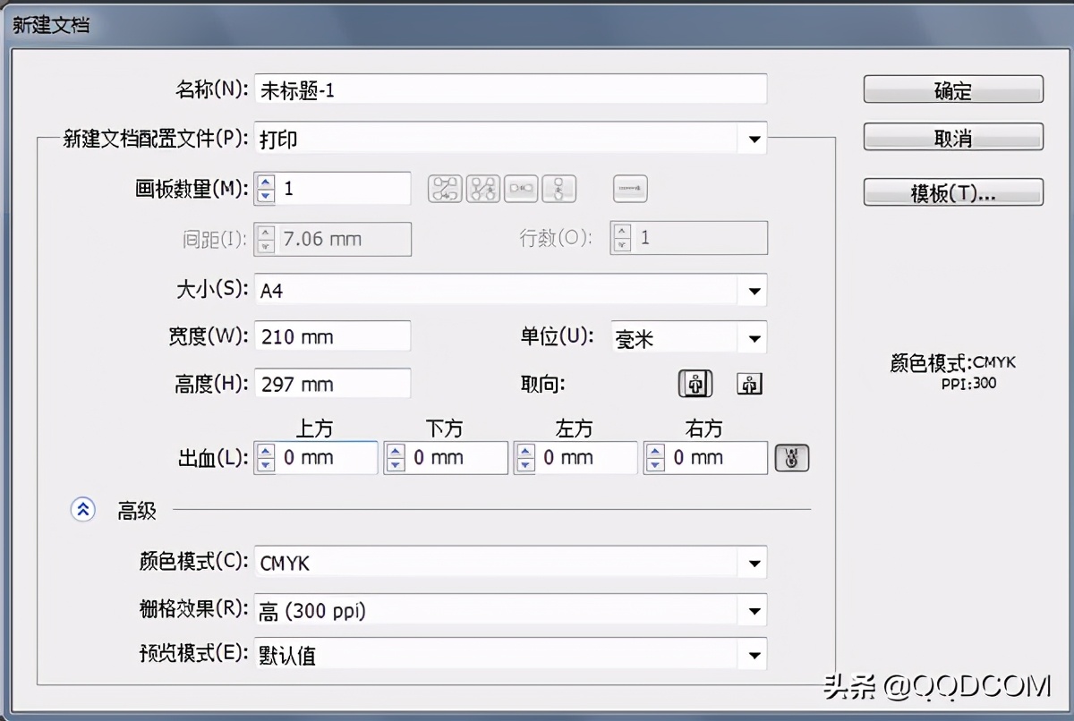Click the change artboard layout direction icon

(629, 189)
